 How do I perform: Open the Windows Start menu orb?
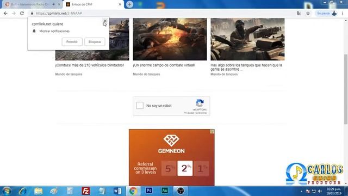[7, 191]
